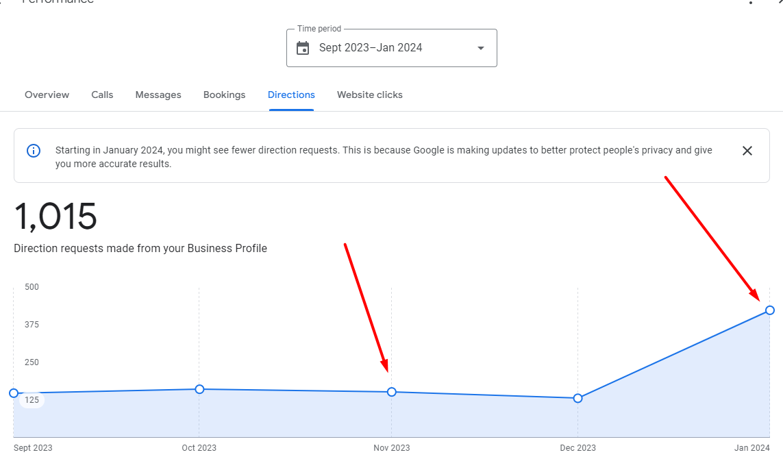Go to the Messages tab
This screenshot has width=783, height=459.
pos(158,95)
